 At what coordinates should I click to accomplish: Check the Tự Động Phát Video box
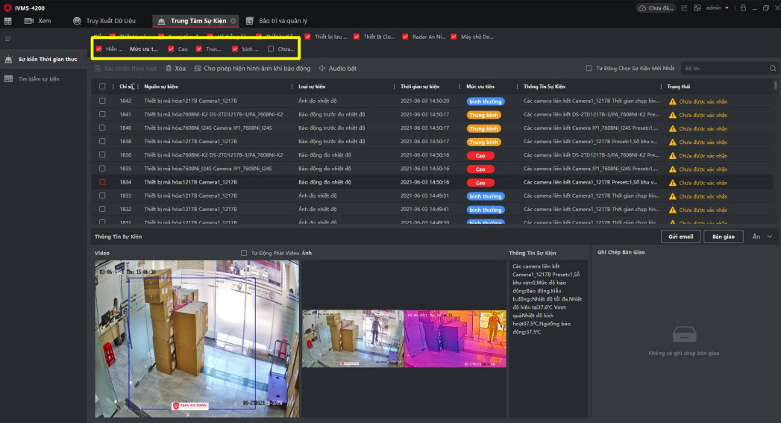244,253
